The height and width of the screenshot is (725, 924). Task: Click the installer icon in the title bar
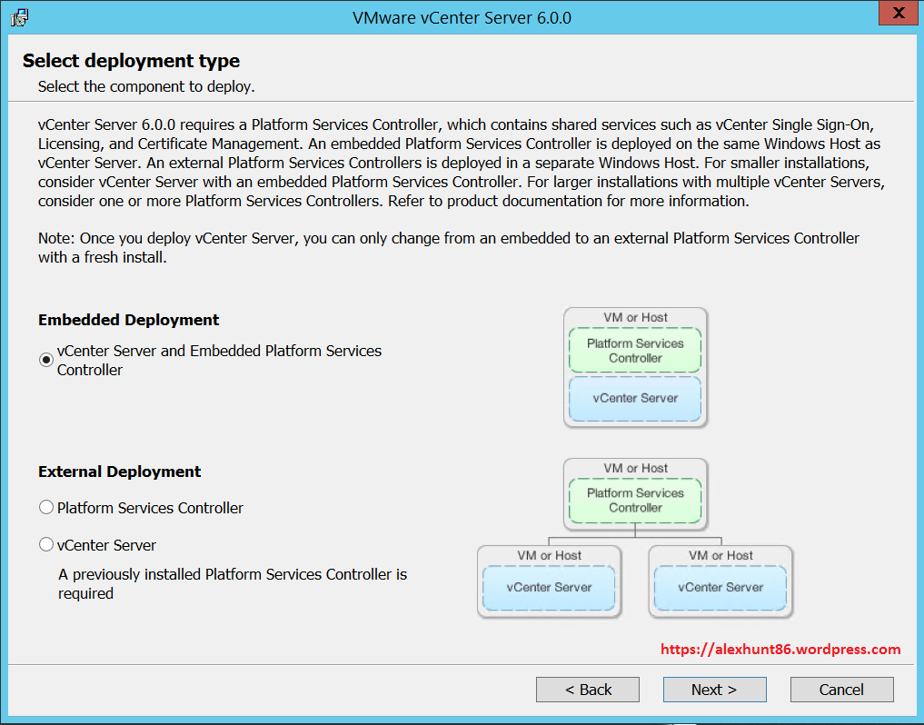[20, 17]
